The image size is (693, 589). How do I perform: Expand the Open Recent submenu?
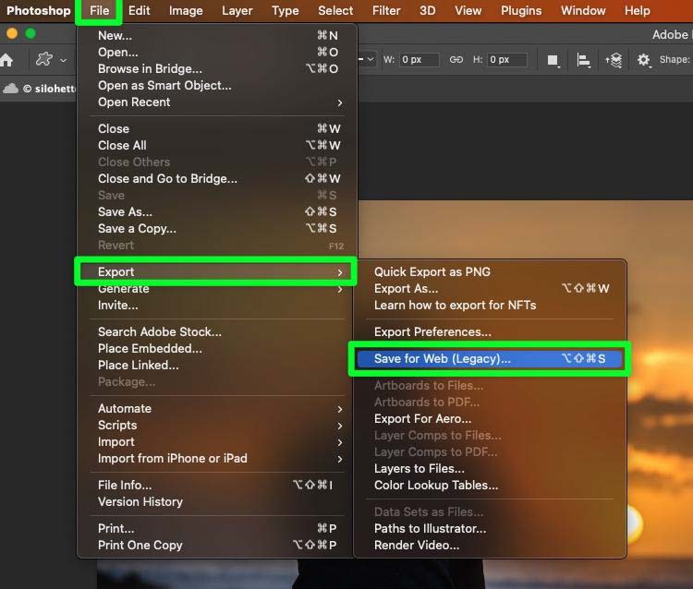(x=216, y=102)
